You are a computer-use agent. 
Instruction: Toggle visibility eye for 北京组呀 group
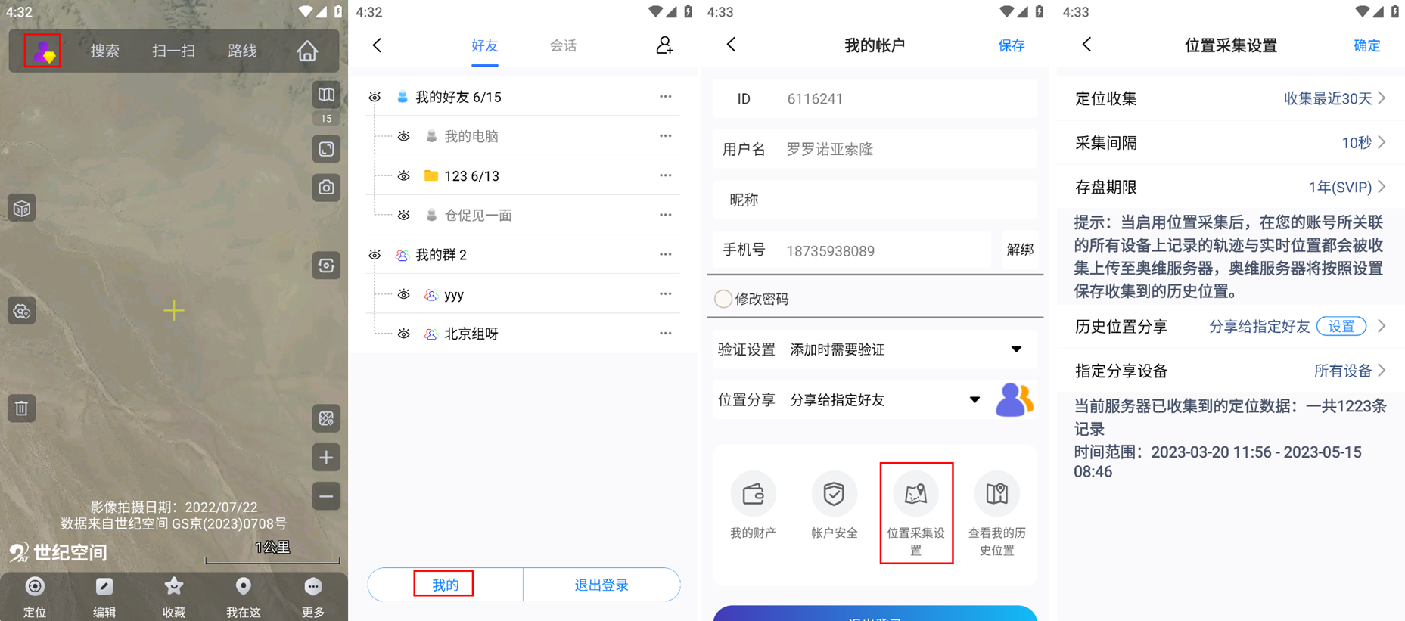tap(404, 334)
